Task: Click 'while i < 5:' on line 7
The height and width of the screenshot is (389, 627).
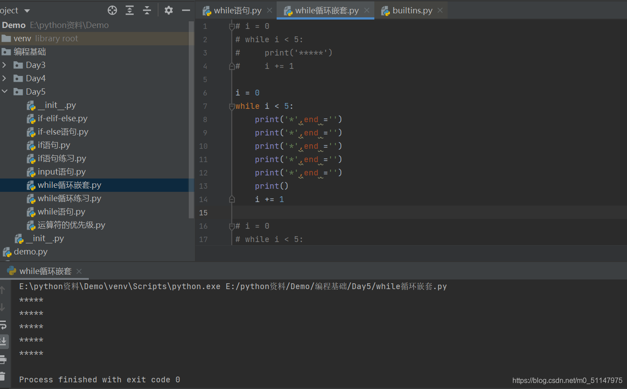Action: 264,106
